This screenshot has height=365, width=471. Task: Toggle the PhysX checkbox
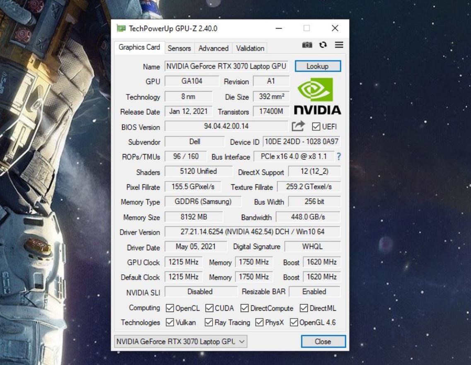(x=259, y=322)
